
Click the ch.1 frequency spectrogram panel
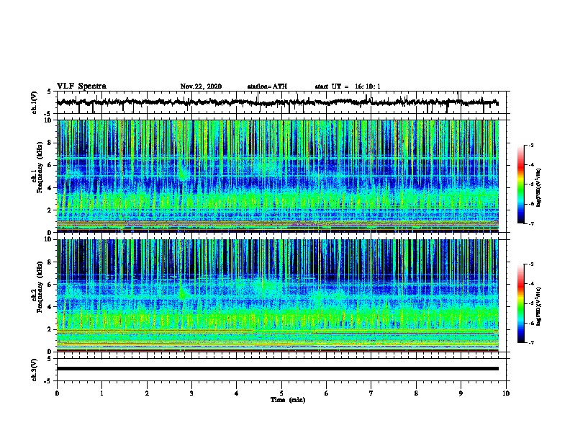278,176
